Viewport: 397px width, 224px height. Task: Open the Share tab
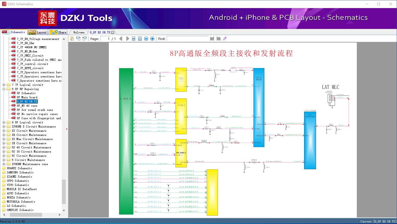click(x=58, y=32)
